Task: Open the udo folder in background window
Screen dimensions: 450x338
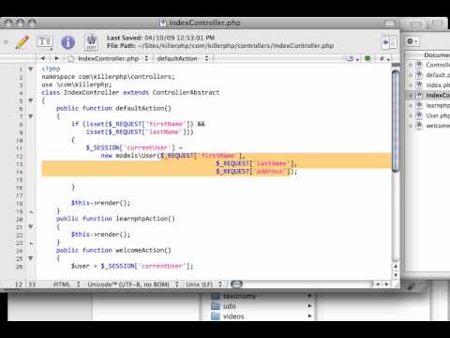Action: 230,306
